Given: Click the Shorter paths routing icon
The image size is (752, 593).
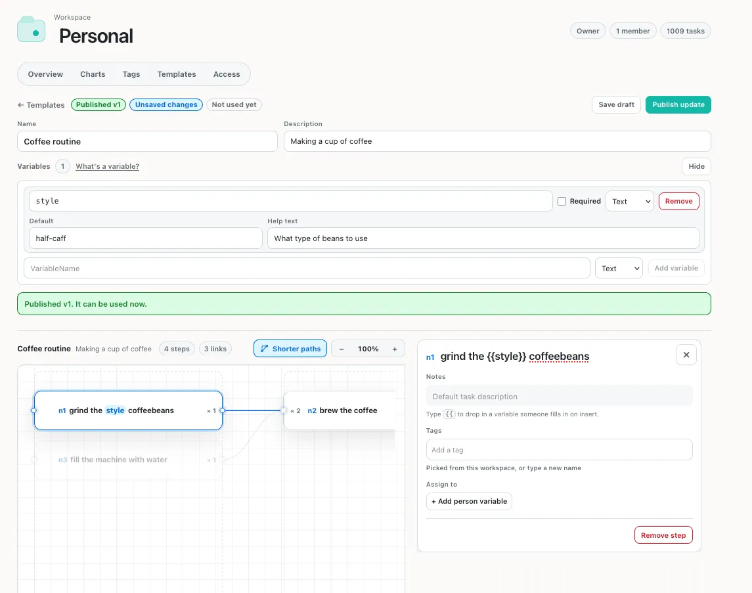Looking at the screenshot, I should 264,349.
